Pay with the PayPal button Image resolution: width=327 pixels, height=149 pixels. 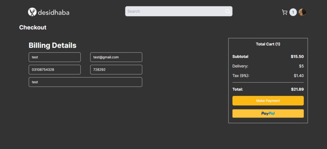click(x=268, y=113)
